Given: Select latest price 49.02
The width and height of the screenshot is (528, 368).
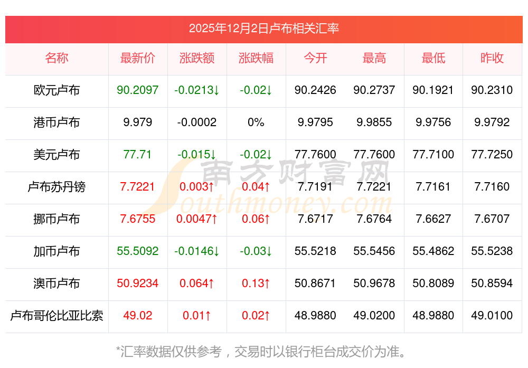Looking at the screenshot, I should [138, 316].
